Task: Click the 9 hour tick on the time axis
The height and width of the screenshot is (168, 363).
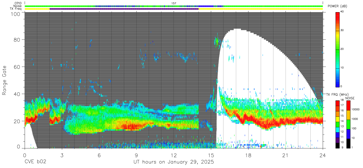Action: (x=136, y=155)
